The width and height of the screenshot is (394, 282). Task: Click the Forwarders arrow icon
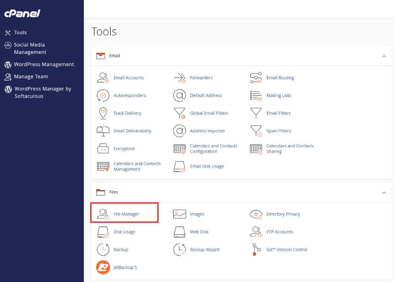click(x=179, y=78)
